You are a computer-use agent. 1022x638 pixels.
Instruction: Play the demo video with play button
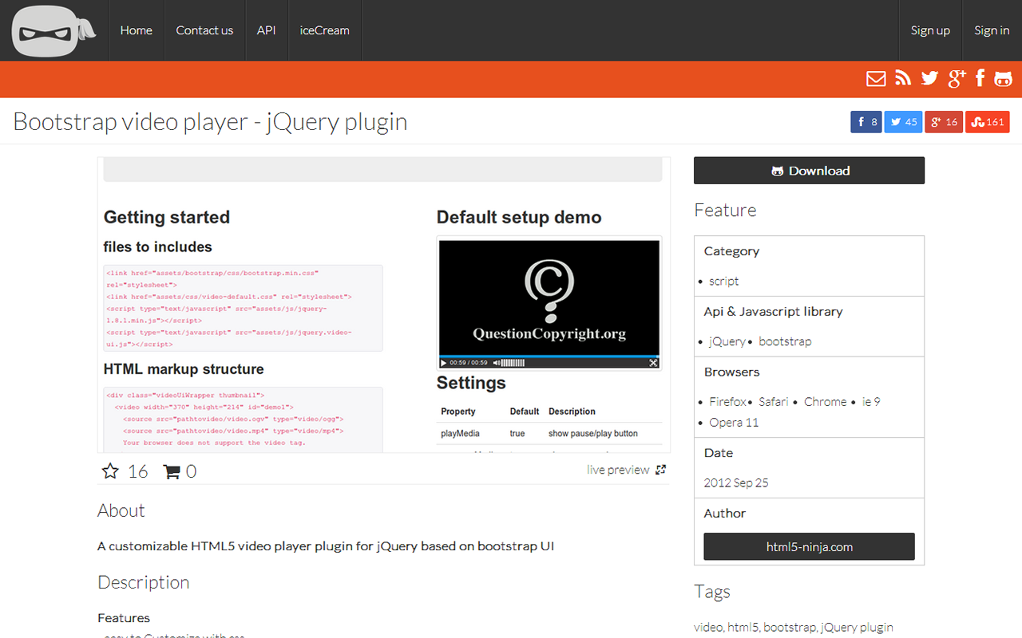(x=444, y=363)
